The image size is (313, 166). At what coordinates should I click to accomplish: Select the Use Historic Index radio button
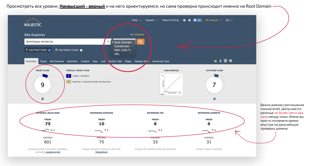coord(81,50)
